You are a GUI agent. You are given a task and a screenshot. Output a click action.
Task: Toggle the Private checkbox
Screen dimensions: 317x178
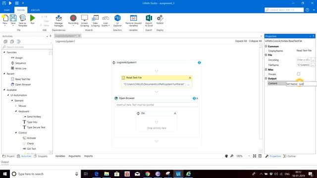[298, 74]
